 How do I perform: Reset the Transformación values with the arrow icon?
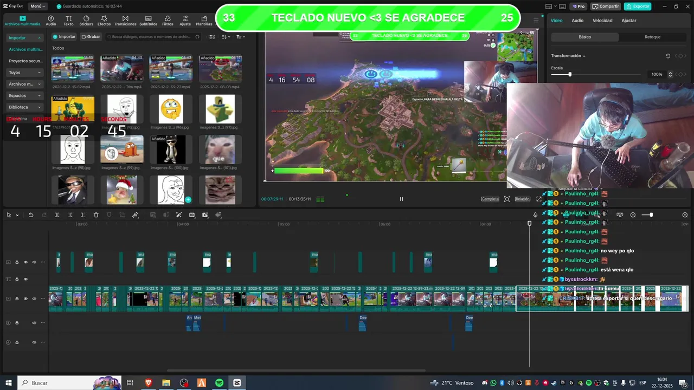(668, 56)
